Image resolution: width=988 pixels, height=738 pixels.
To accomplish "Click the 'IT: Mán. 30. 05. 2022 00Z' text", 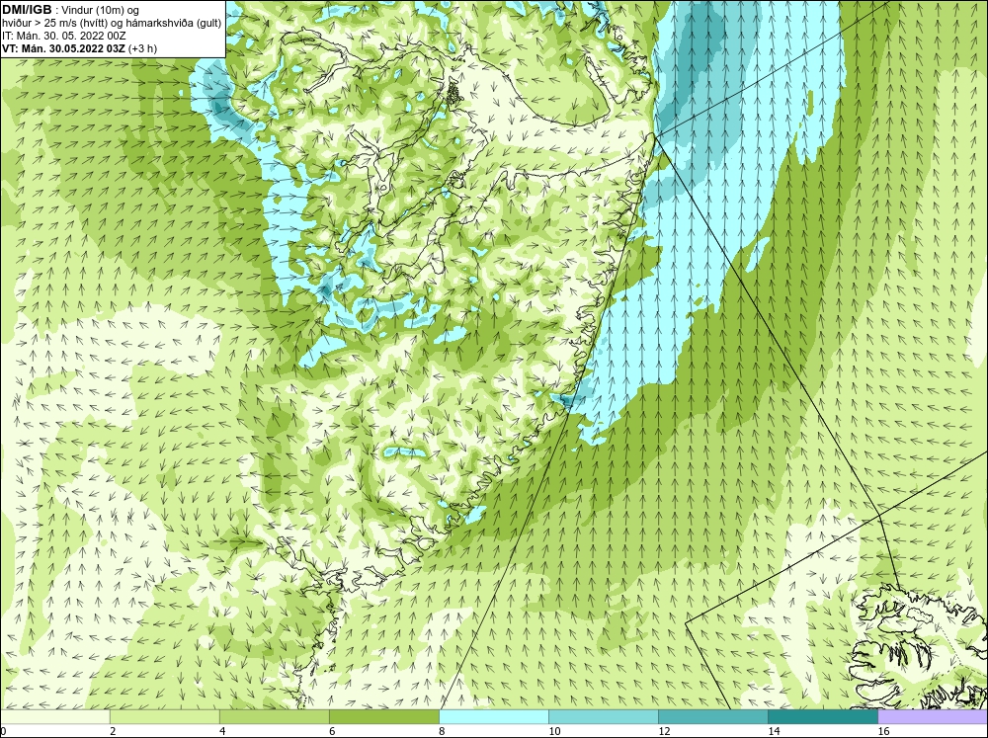I will [x=63, y=36].
